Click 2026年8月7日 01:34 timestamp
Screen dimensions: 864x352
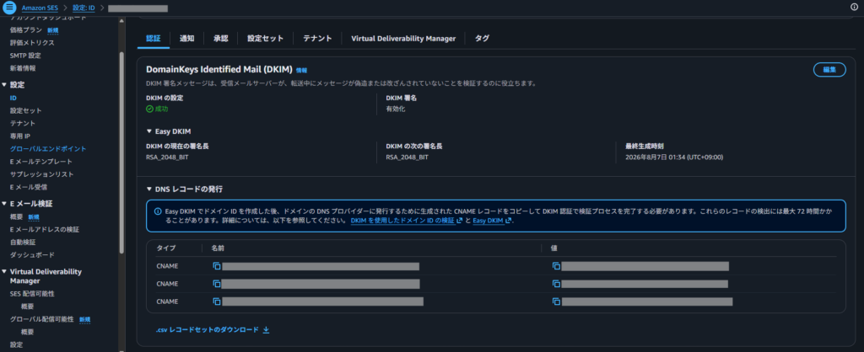674,157
